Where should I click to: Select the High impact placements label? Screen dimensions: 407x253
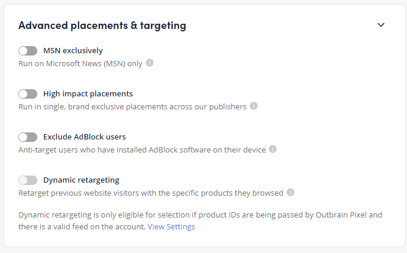point(88,93)
